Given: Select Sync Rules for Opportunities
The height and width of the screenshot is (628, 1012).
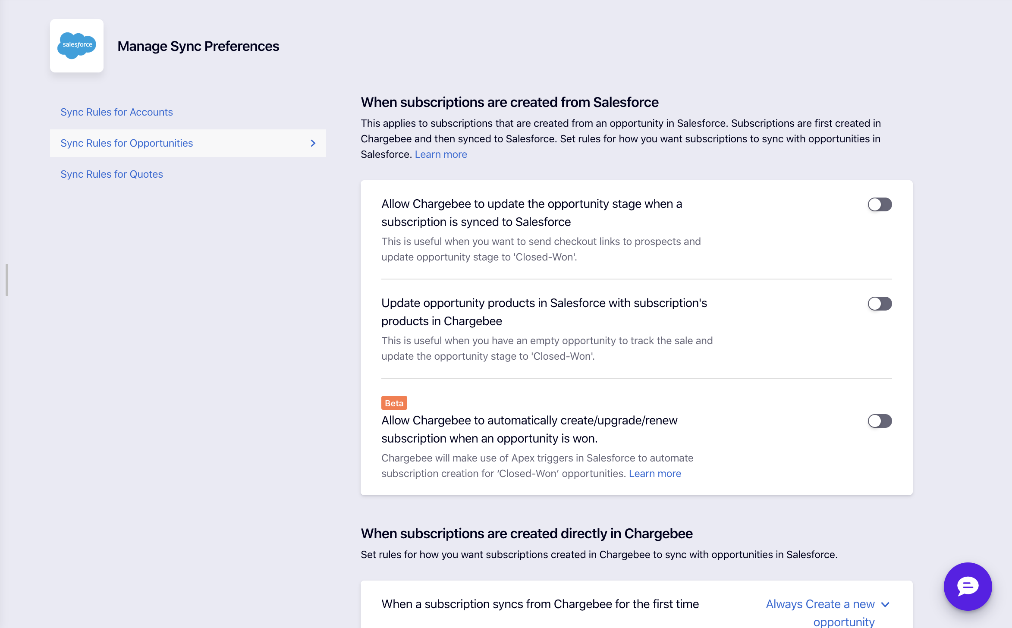Looking at the screenshot, I should click(x=127, y=143).
